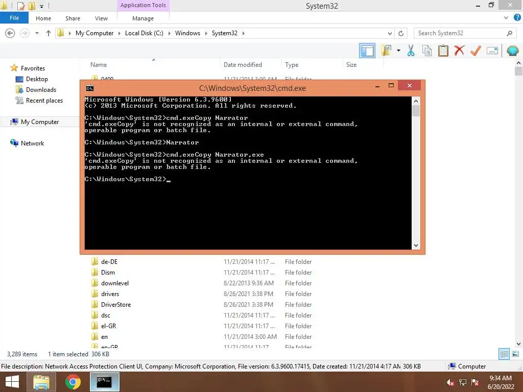Click the Copy pages icon
This screenshot has width=523, height=392.
(427, 51)
